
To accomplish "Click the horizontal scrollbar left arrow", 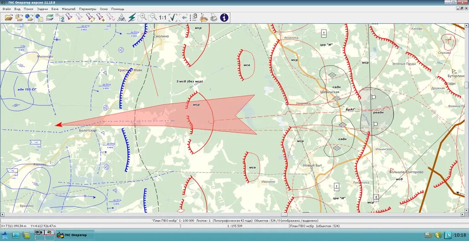I will (2, 215).
